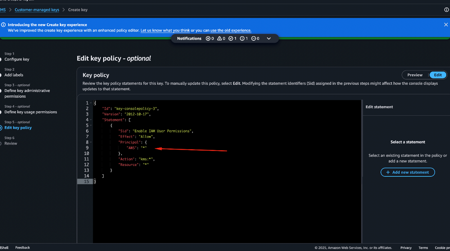Collapse the Statement array fold on line 4
This screenshot has height=251, width=450.
pos(91,120)
